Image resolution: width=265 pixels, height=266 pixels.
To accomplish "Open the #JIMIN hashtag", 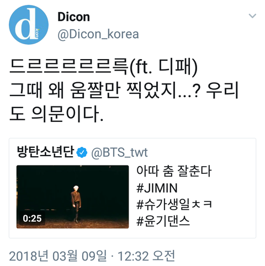I will (x=157, y=188).
